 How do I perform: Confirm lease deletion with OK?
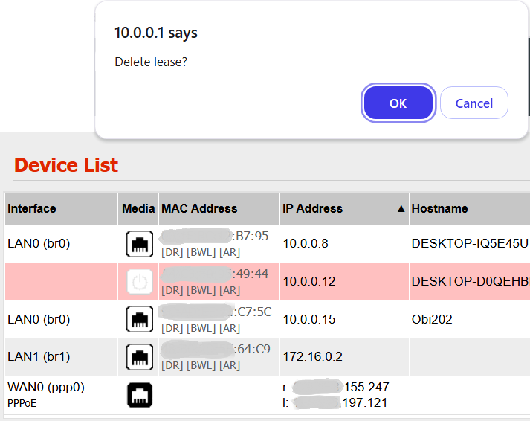coord(398,103)
